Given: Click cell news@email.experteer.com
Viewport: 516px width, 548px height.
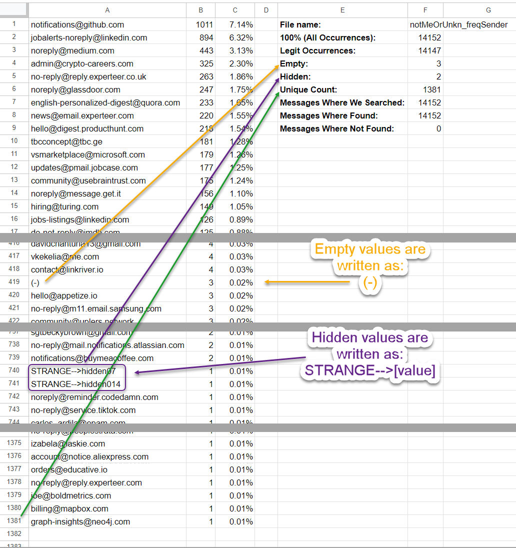Looking at the screenshot, I should pyautogui.click(x=107, y=115).
